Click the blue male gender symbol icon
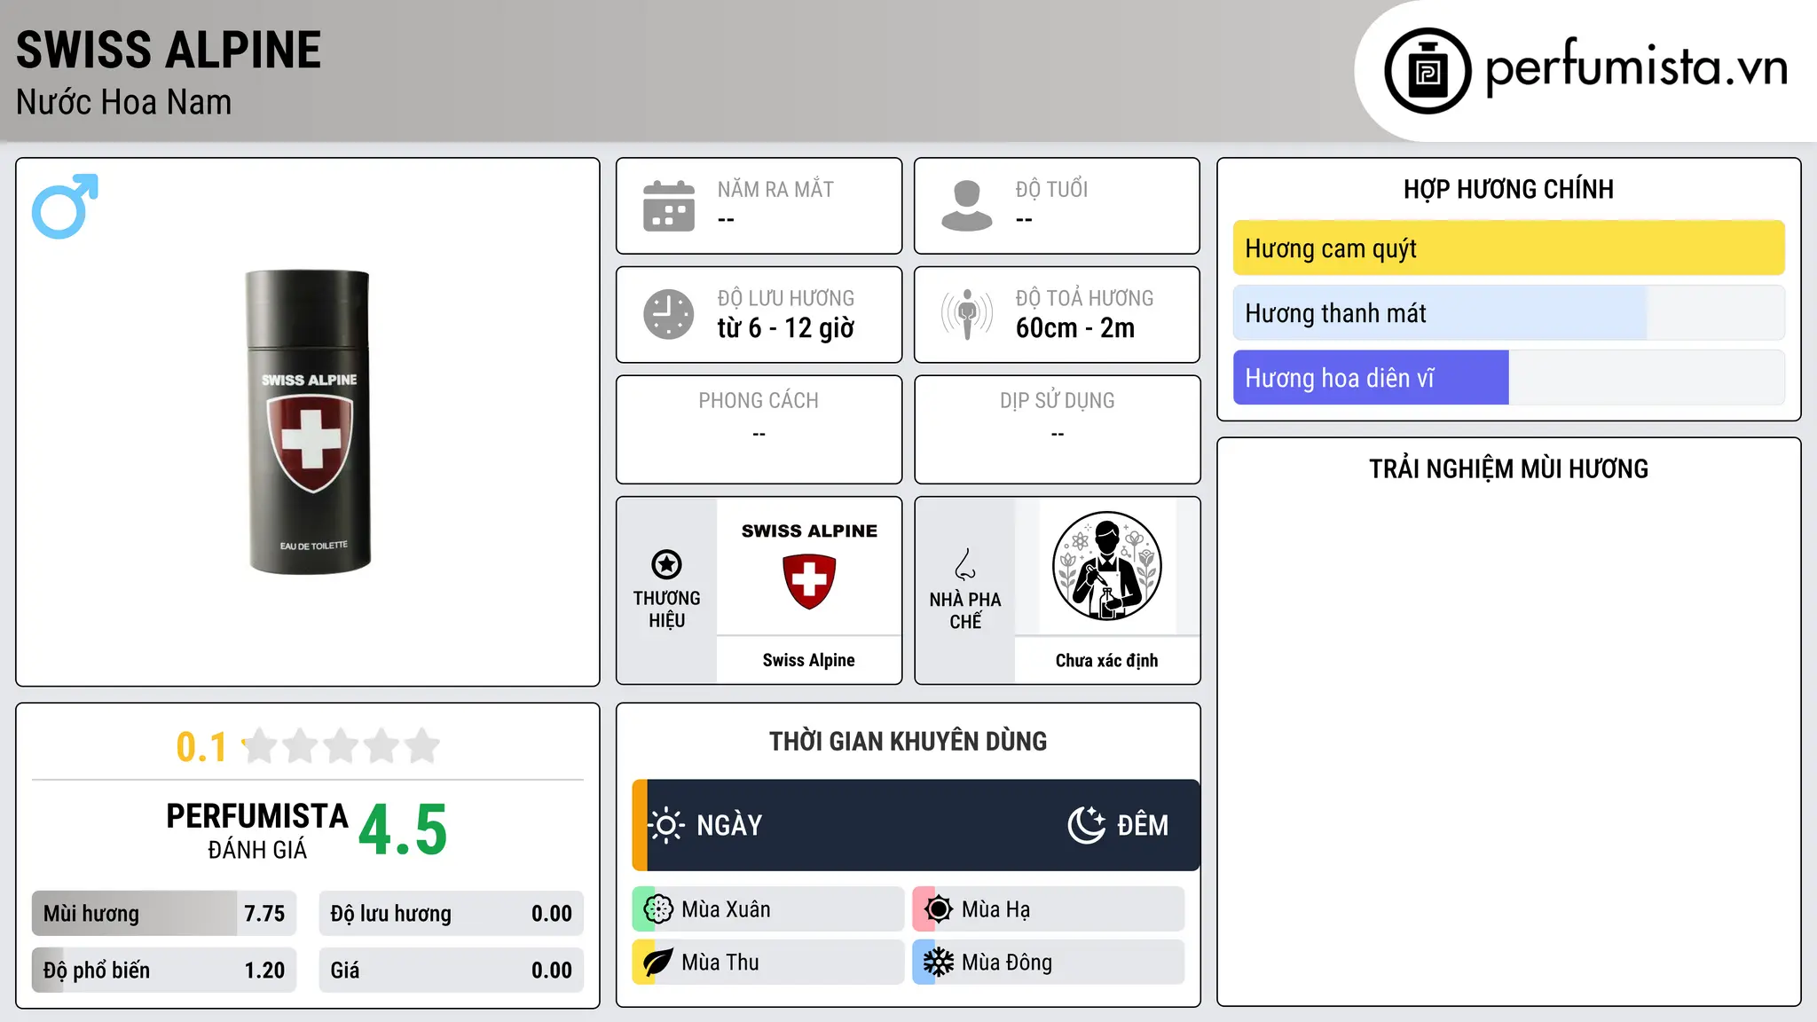The height and width of the screenshot is (1022, 1817). coord(65,206)
